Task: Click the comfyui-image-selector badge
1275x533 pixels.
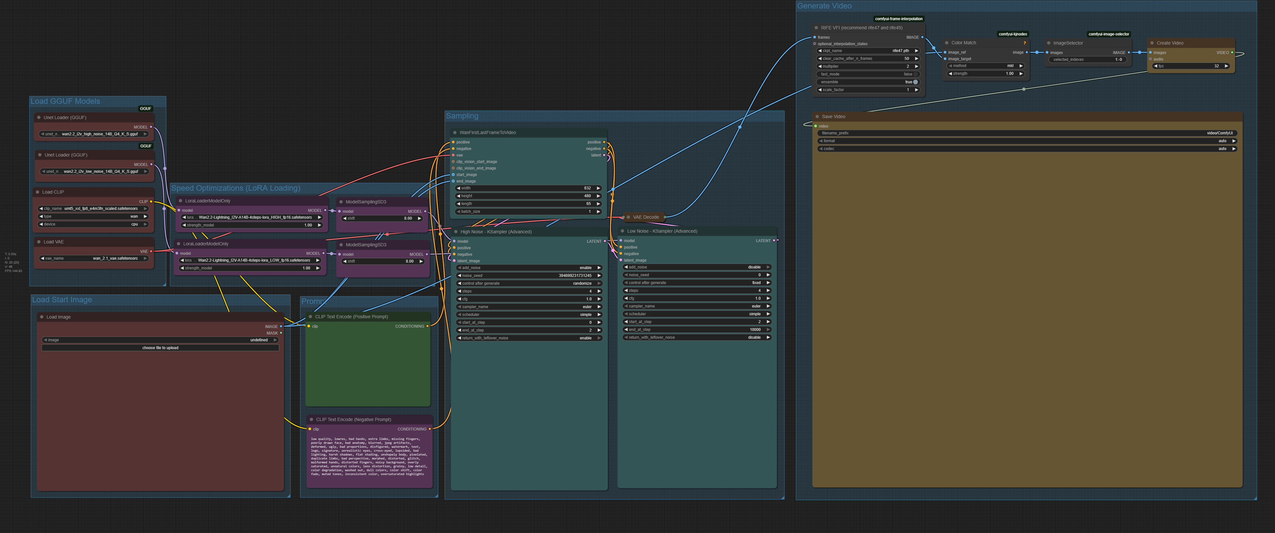Action: 1109,34
